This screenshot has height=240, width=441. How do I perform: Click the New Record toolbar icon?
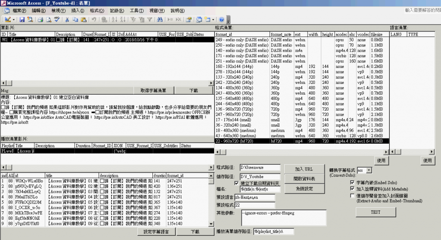[x=170, y=20]
